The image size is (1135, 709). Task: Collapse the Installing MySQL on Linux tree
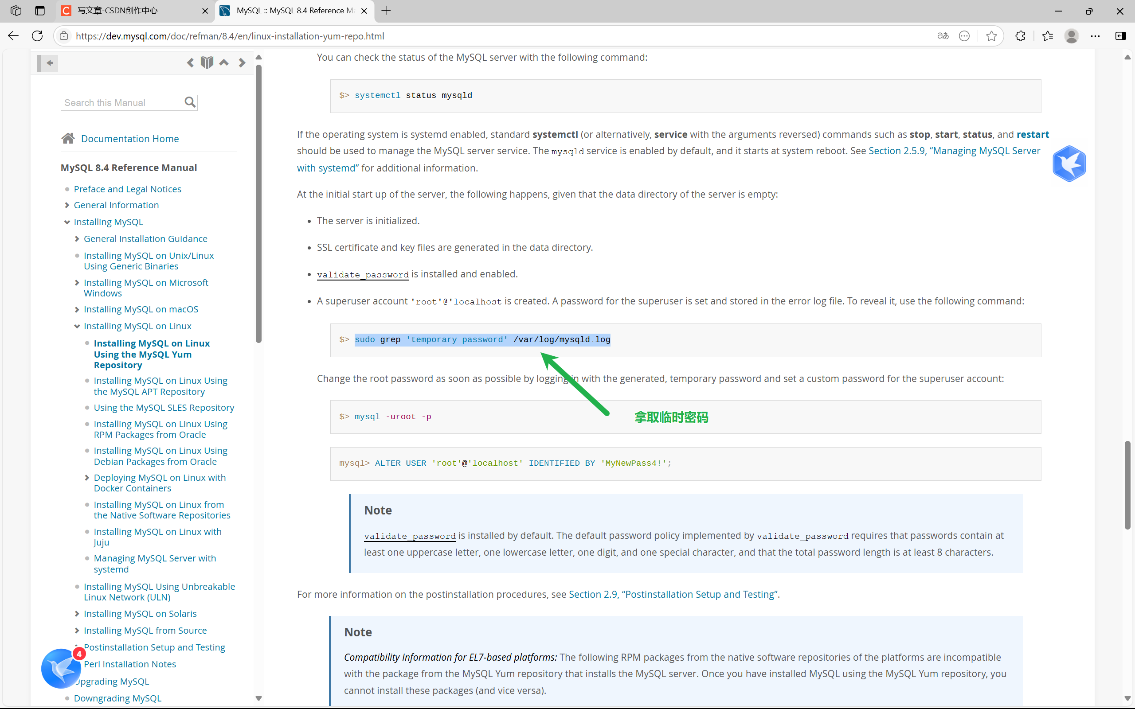[x=77, y=326]
